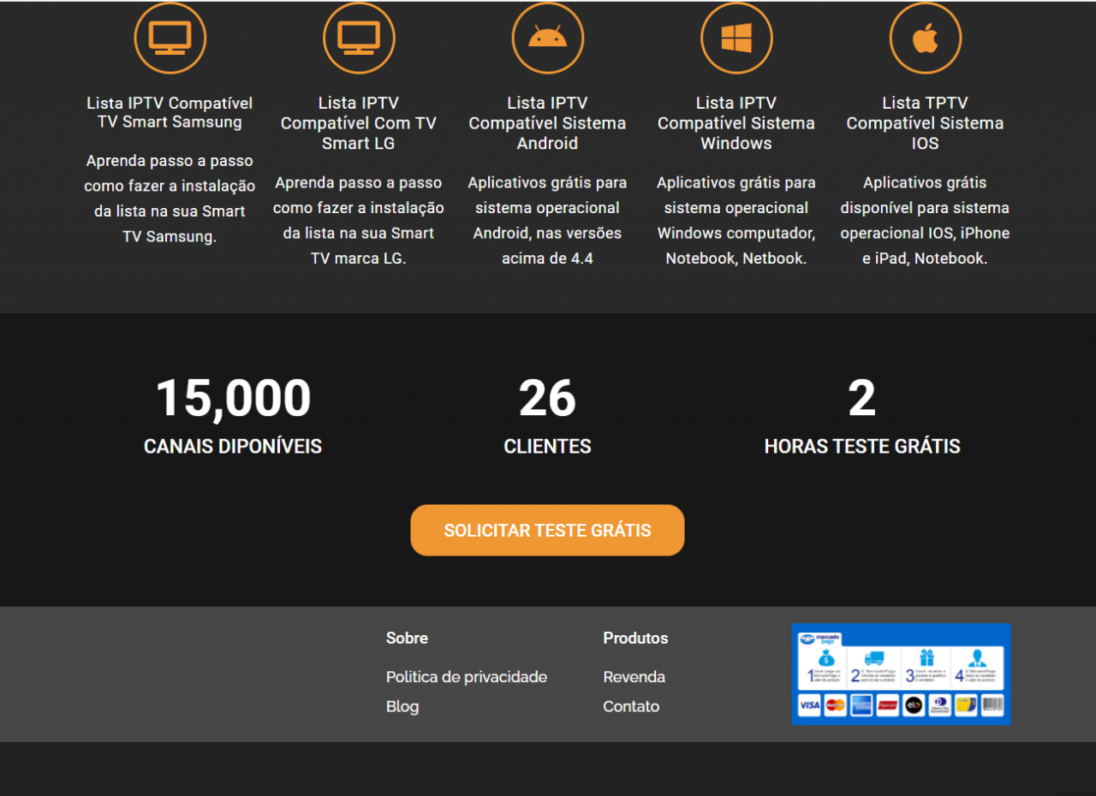Click the Mercado Pago truck shipping icon
The height and width of the screenshot is (796, 1096).
coord(874,658)
